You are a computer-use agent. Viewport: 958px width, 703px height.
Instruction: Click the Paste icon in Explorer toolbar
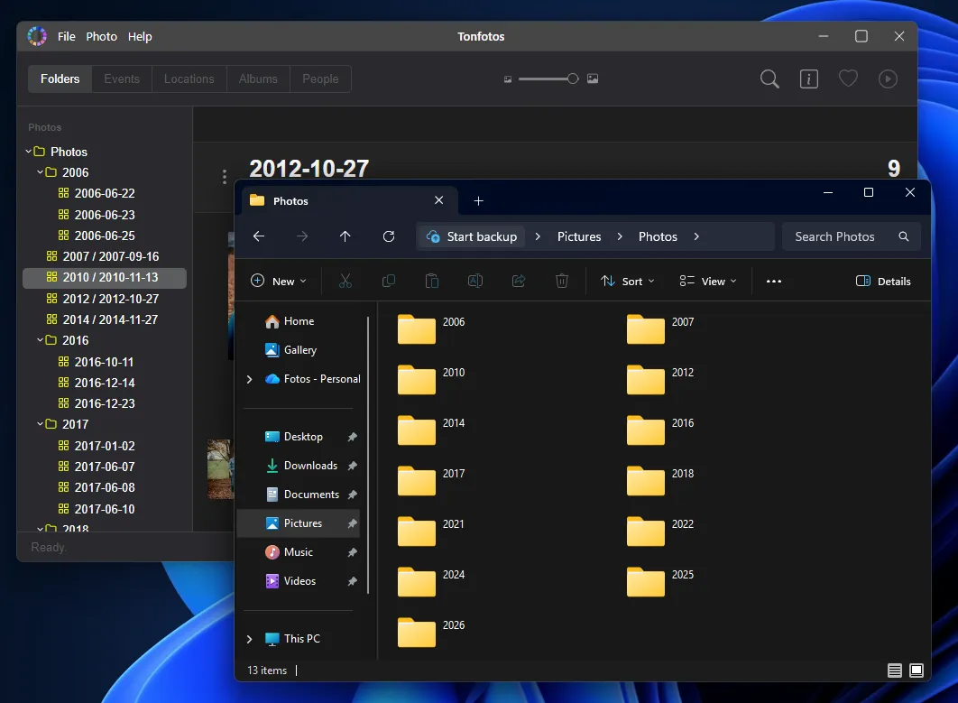point(432,282)
